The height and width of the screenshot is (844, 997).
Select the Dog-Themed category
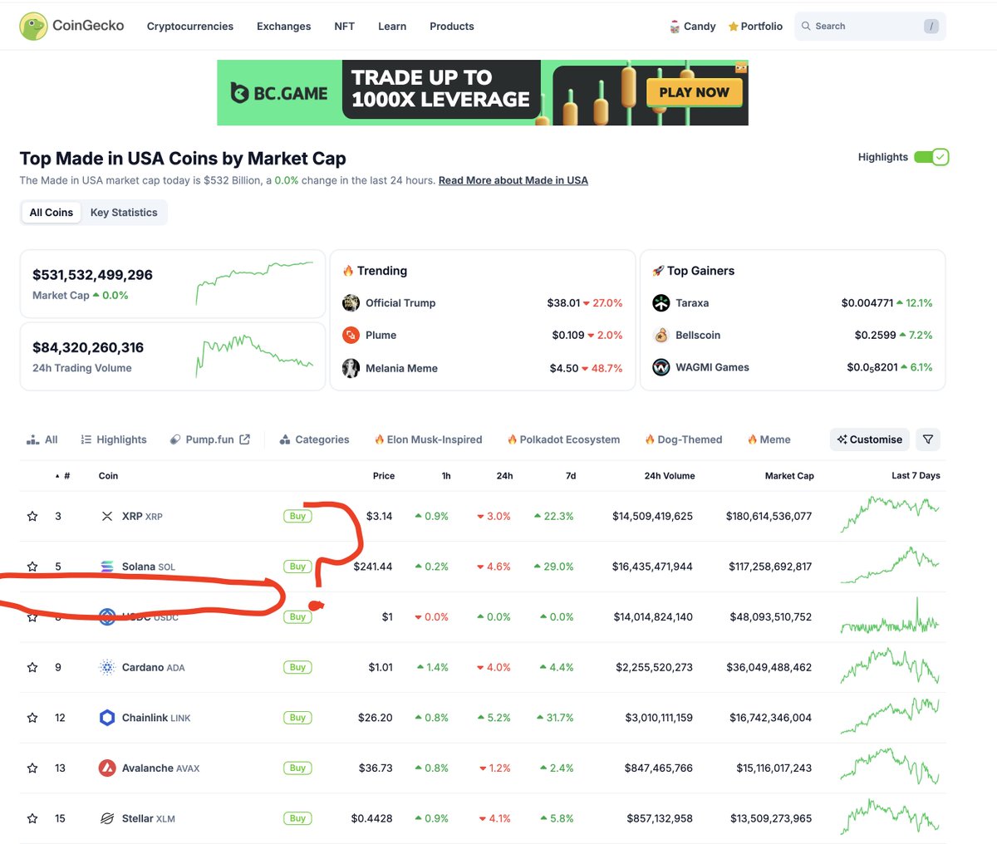click(683, 439)
